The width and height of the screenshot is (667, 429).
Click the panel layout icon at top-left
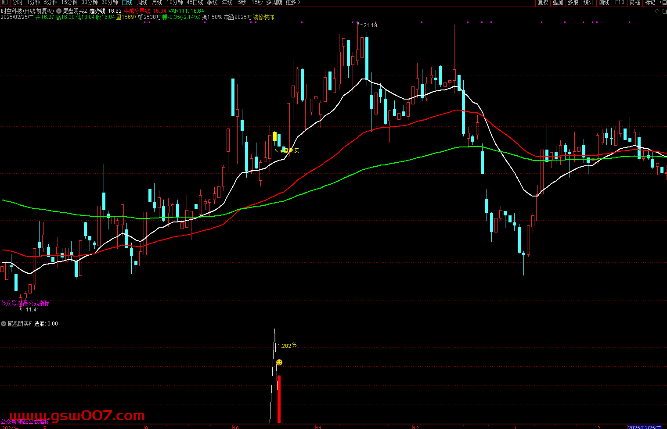click(x=4, y=3)
